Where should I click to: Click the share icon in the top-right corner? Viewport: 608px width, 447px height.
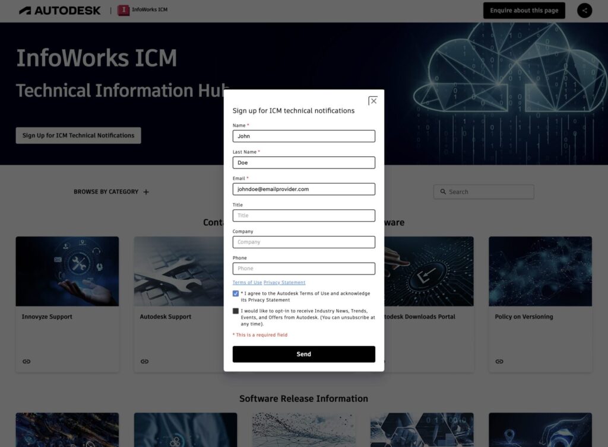pos(584,10)
